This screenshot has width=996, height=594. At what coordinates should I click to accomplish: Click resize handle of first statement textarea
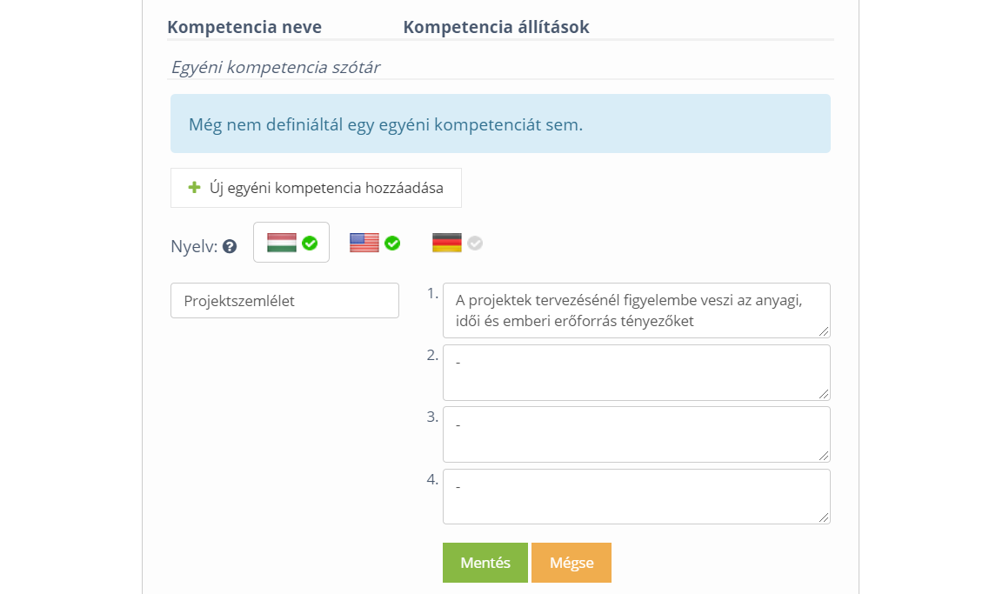coord(825,331)
